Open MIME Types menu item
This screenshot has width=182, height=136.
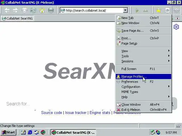pos(144,92)
